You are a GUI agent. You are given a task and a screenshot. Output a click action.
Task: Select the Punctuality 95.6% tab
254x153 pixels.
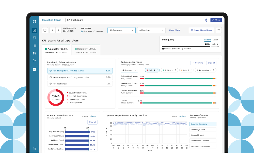click(56, 50)
